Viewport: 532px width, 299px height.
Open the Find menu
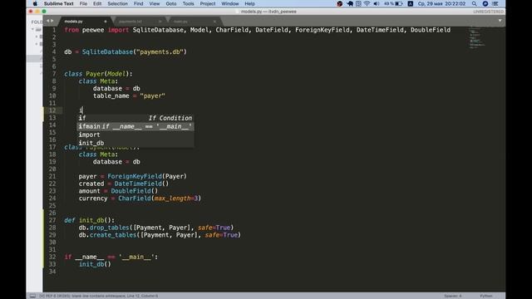pyautogui.click(x=139, y=3)
